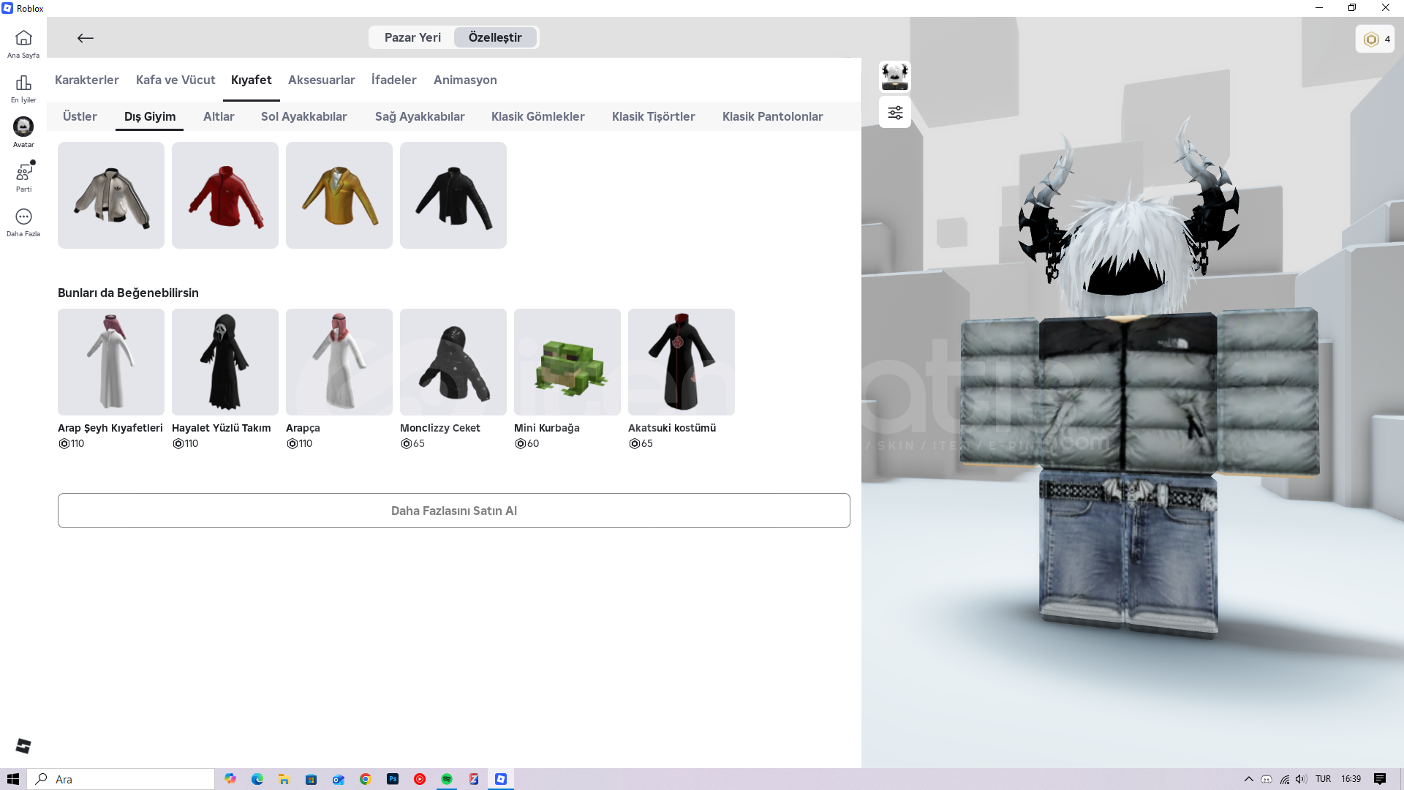Open Spotify from the Windows taskbar
The width and height of the screenshot is (1404, 790).
447,779
